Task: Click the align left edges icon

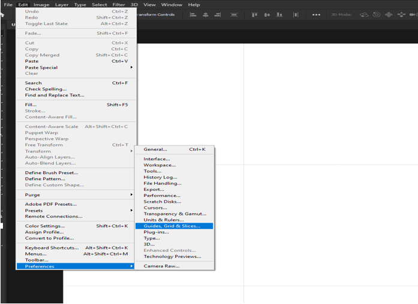Action: [193, 14]
